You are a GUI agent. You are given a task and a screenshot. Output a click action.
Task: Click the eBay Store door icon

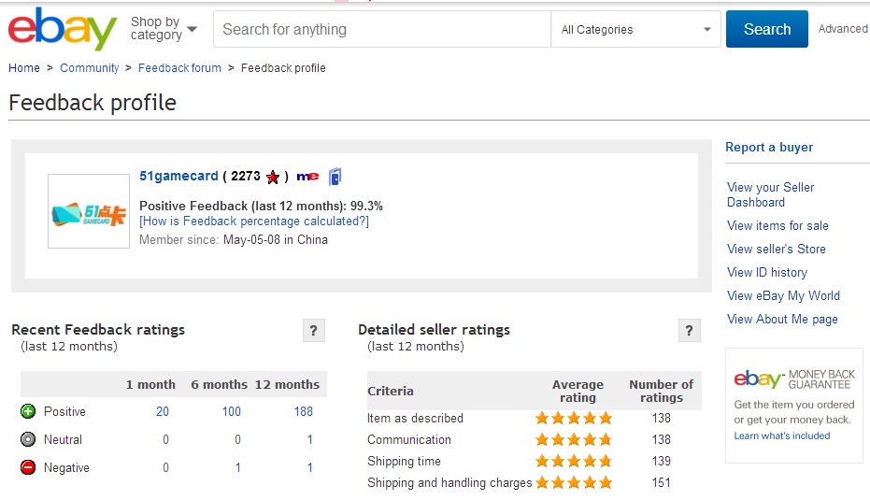pos(335,176)
